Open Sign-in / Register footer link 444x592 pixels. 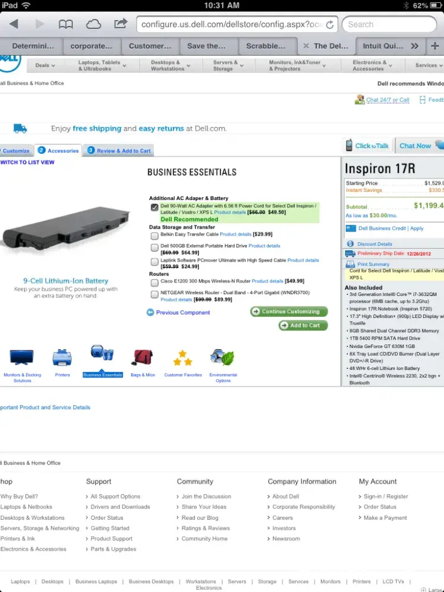coord(386,497)
